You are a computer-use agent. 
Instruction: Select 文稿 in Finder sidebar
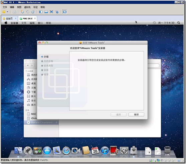(x=31, y=88)
